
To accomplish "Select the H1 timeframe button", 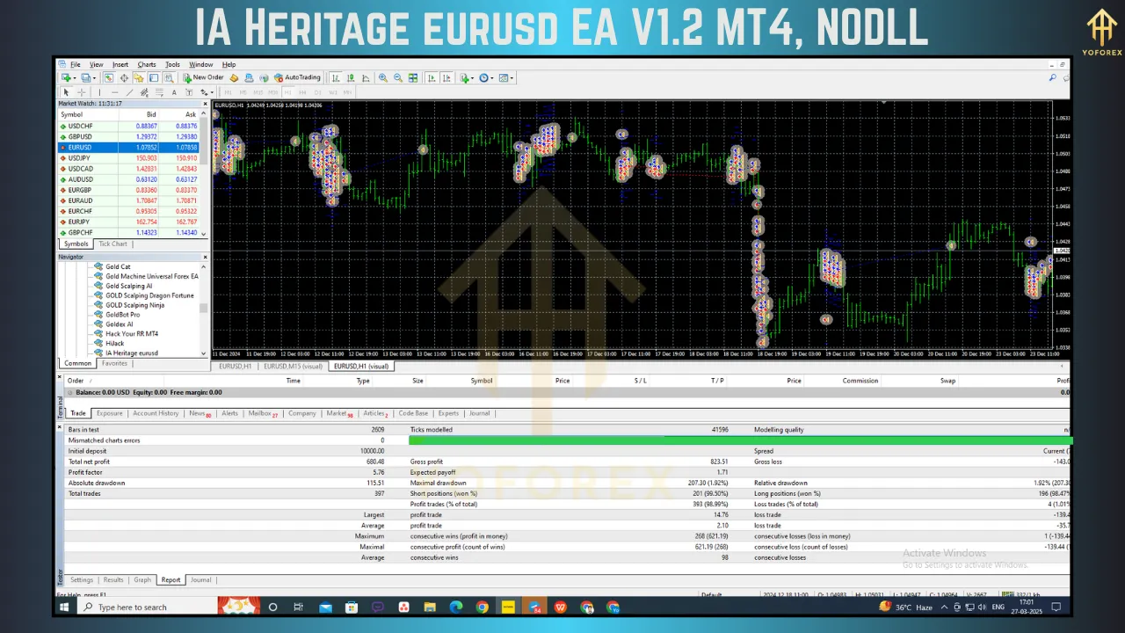I will (x=287, y=92).
